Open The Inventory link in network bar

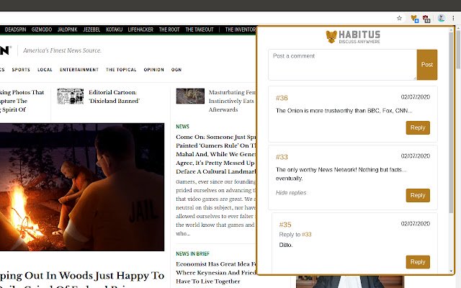tap(241, 30)
